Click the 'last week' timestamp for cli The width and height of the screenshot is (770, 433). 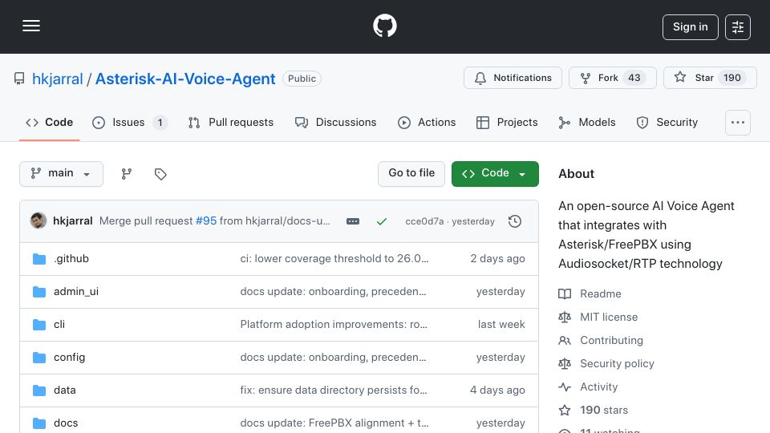pyautogui.click(x=501, y=325)
